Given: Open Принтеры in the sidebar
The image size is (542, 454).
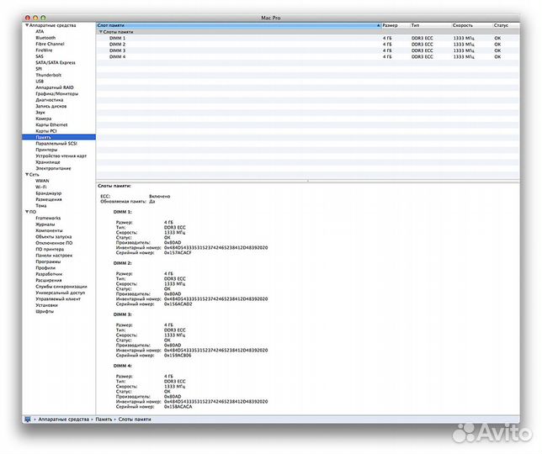Looking at the screenshot, I should 46,150.
